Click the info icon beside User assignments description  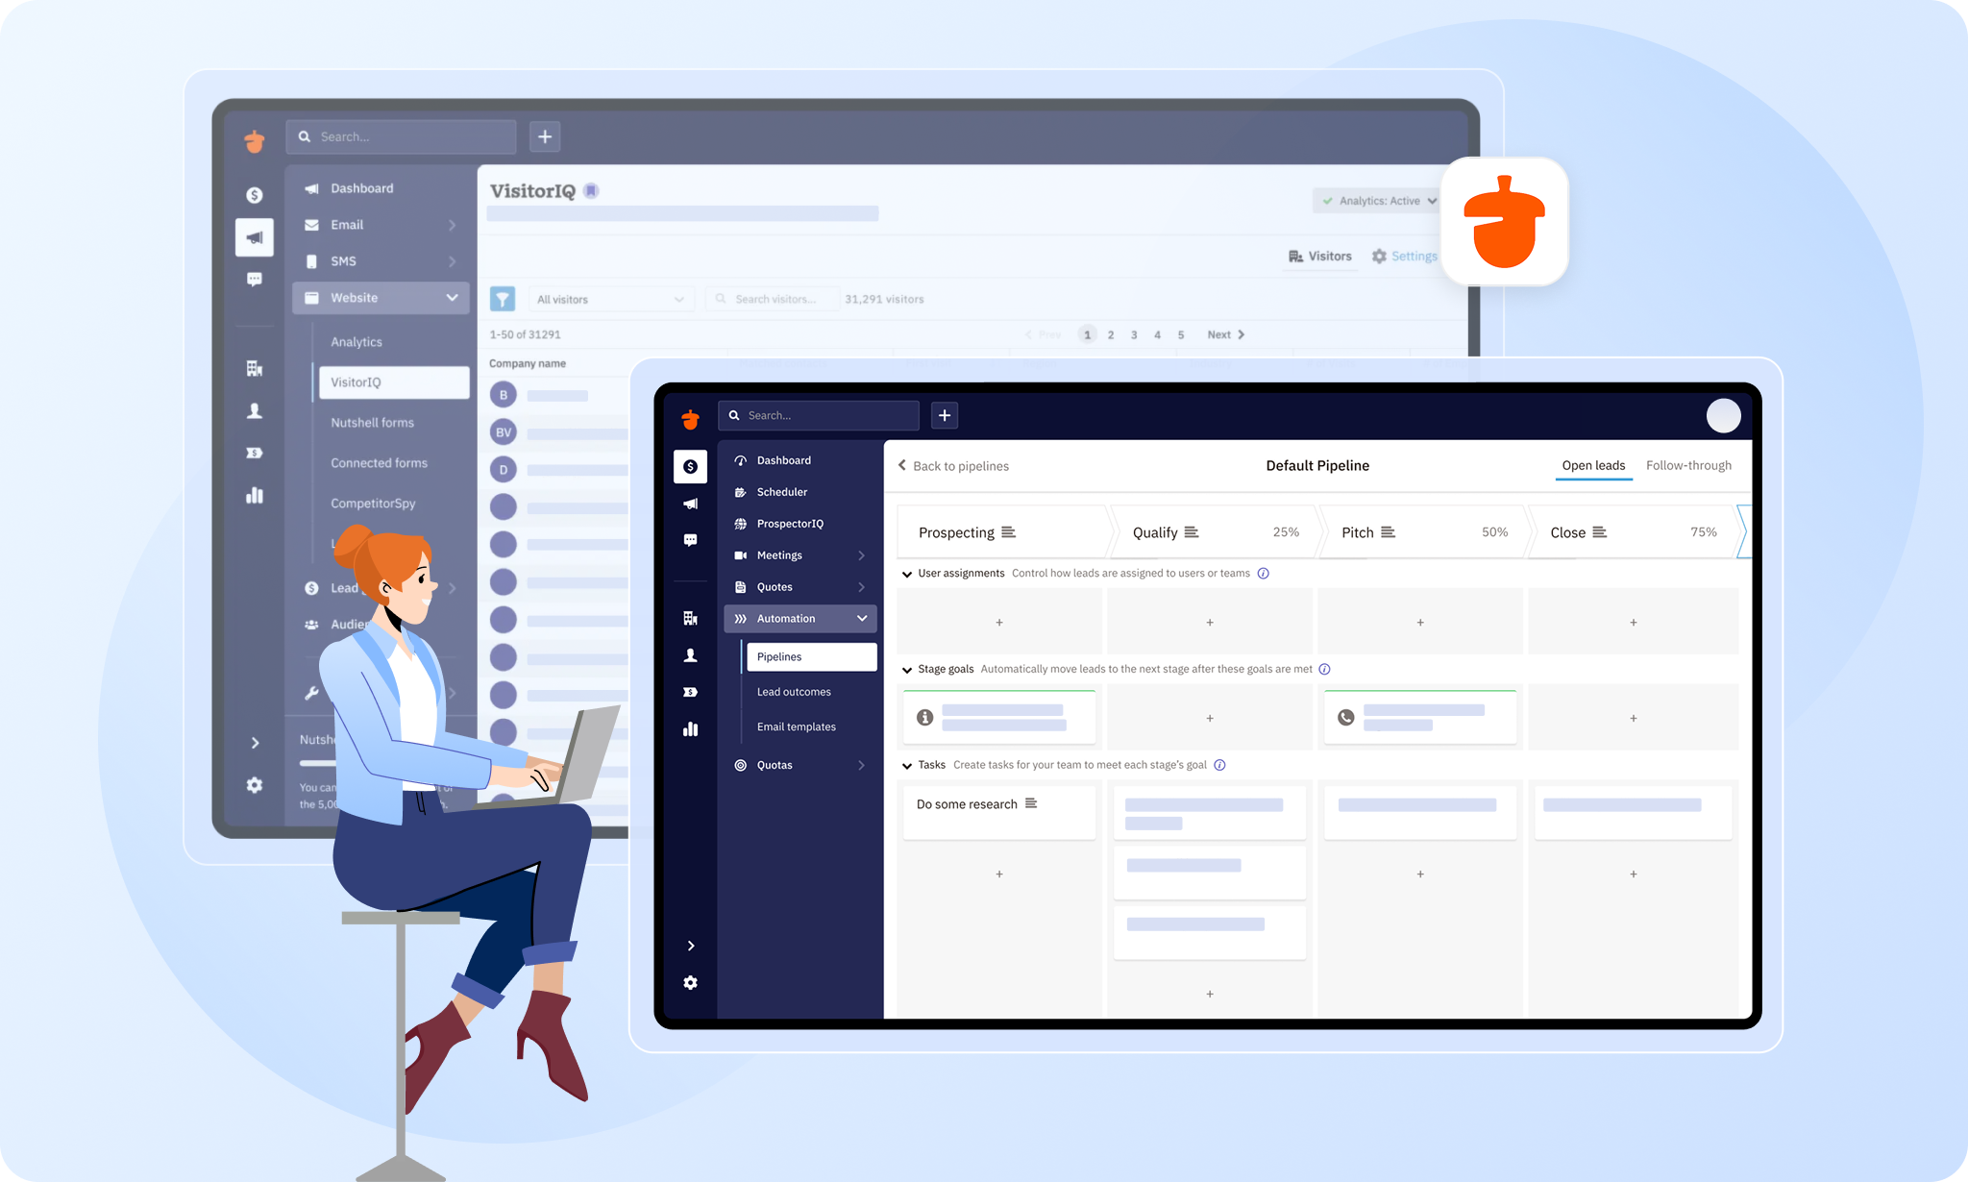[1264, 574]
